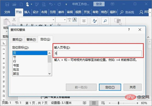Screen dimensions: 152x106
Task: Switch to the 布局 ribbon tab
Action: [44, 12]
